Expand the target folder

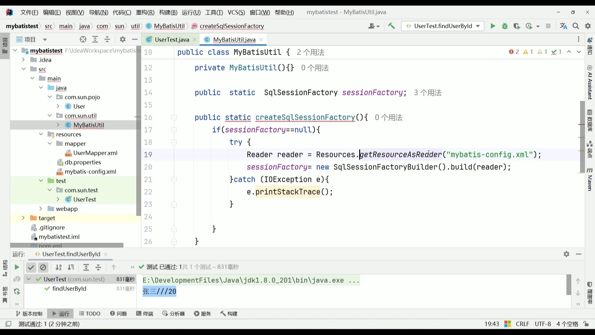(x=23, y=218)
